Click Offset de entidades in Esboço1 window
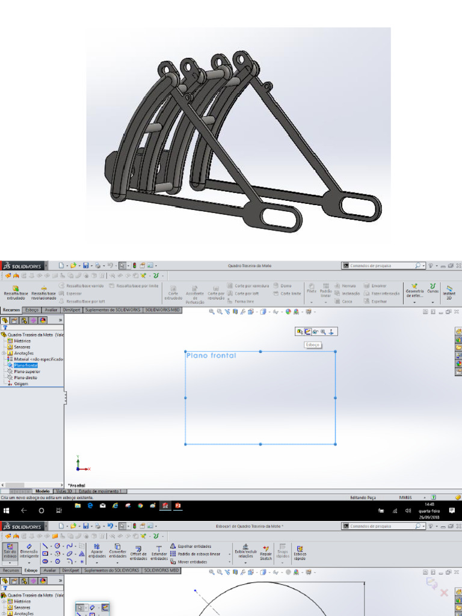462x616 pixels. coord(138,553)
